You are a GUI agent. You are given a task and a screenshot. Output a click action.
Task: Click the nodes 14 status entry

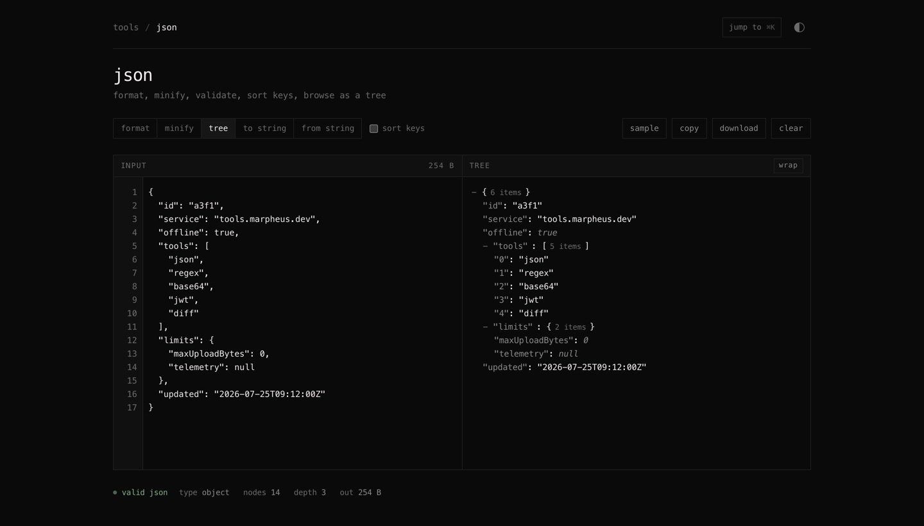click(261, 493)
